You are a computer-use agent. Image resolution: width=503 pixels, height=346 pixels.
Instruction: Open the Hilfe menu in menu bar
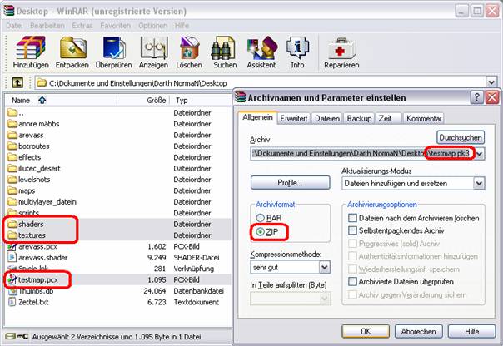tap(182, 26)
